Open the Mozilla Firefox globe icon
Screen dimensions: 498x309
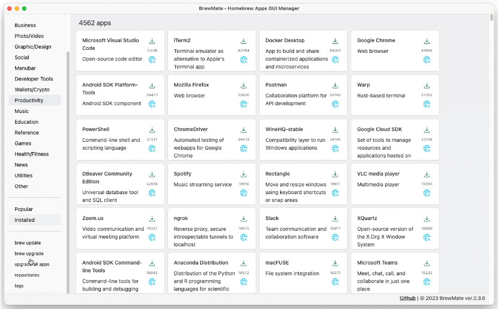pyautogui.click(x=244, y=104)
